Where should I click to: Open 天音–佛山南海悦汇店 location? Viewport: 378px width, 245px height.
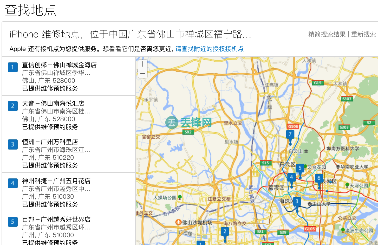point(53,104)
